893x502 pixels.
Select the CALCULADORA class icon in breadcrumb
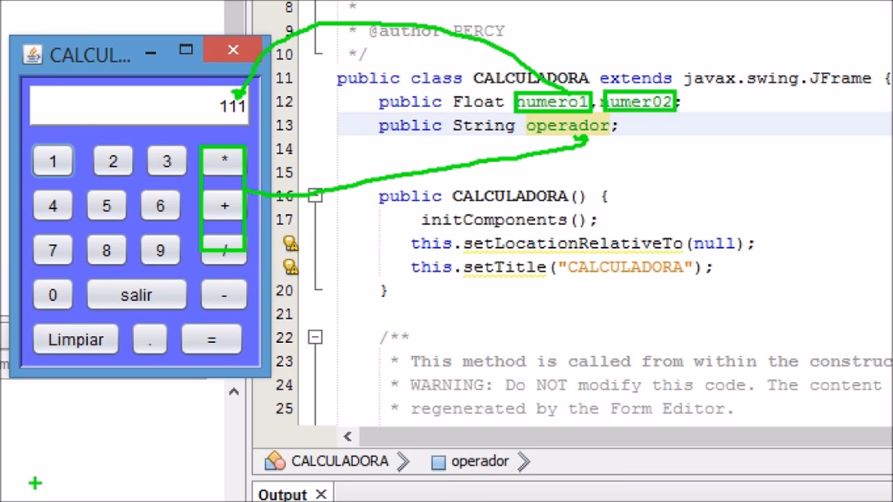click(x=274, y=461)
